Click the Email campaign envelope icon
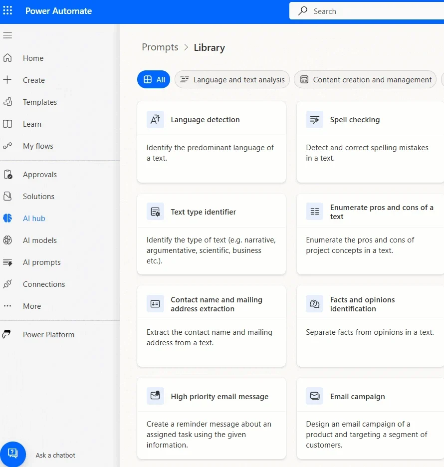444x467 pixels. pos(314,396)
